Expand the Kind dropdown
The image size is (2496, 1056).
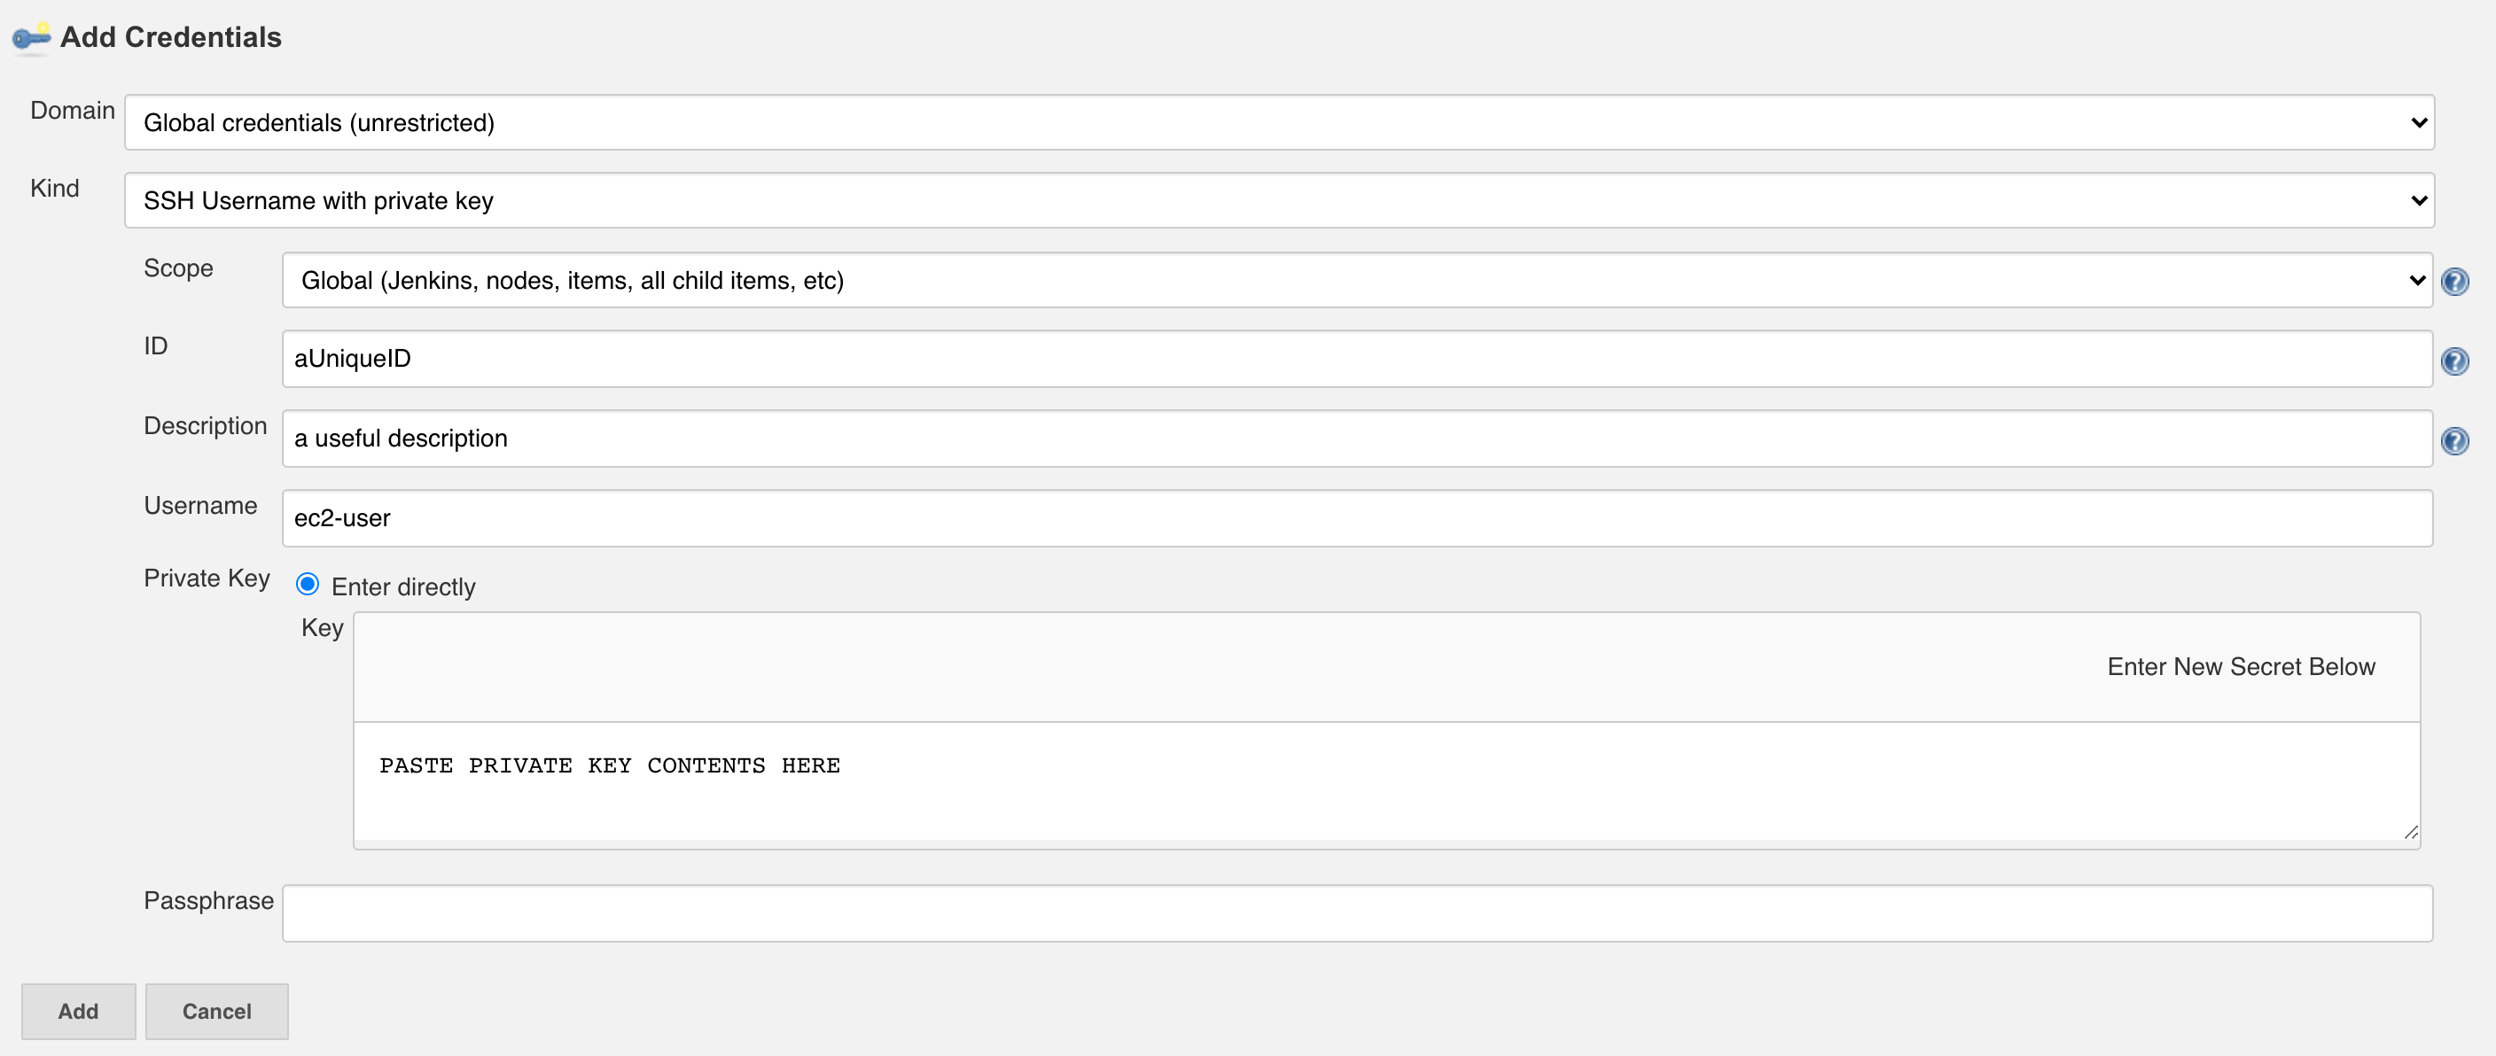(x=1278, y=200)
